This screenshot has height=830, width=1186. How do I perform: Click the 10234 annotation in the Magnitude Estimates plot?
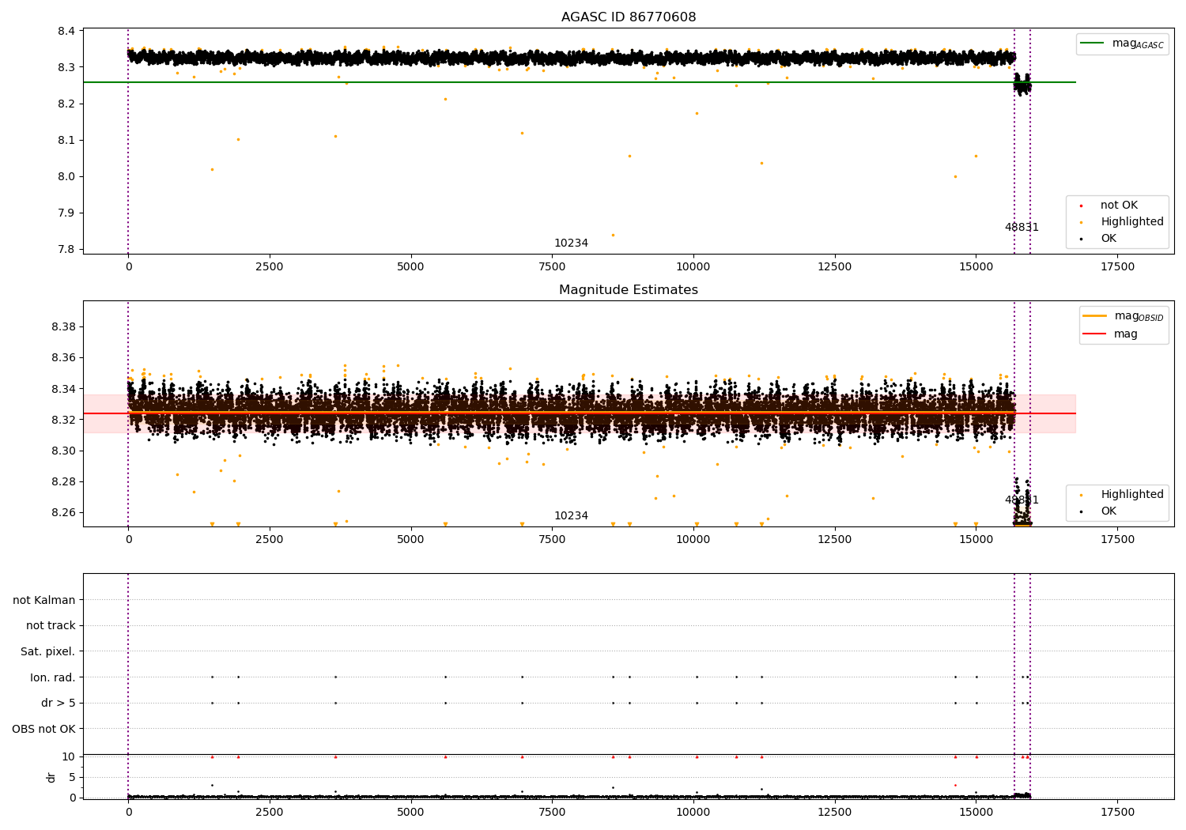click(571, 515)
